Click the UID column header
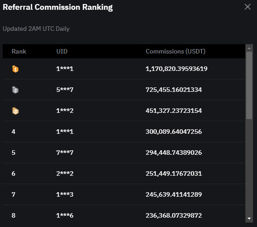This screenshot has width=257, height=227. tap(62, 51)
